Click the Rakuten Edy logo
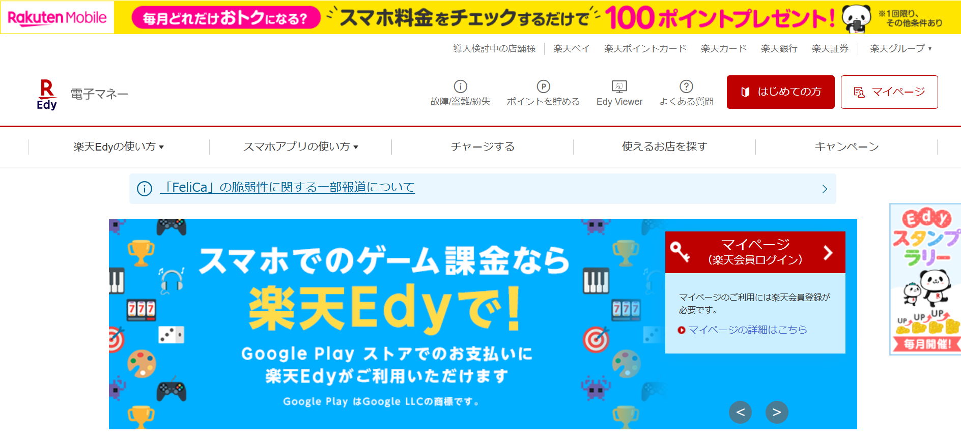 coord(47,95)
